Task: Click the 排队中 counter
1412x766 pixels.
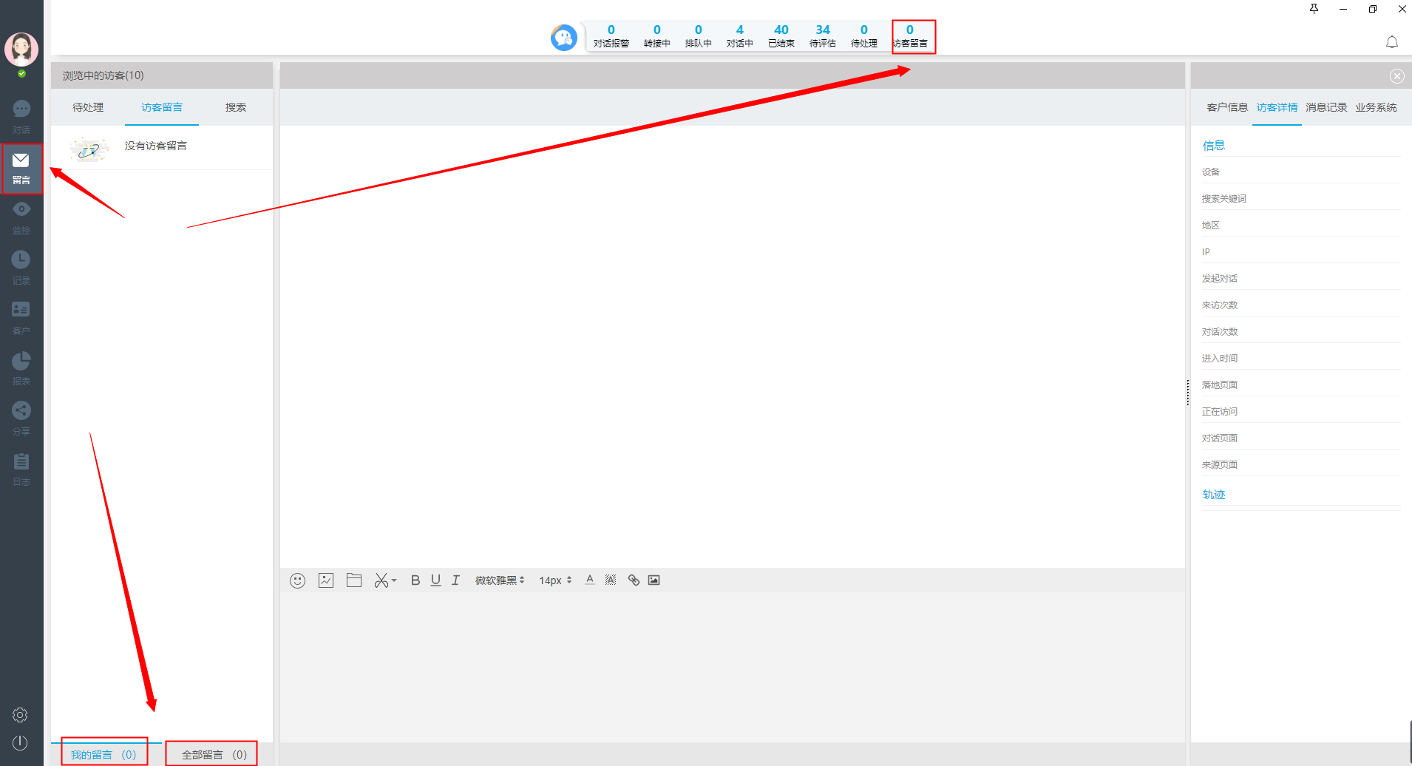Action: 699,36
